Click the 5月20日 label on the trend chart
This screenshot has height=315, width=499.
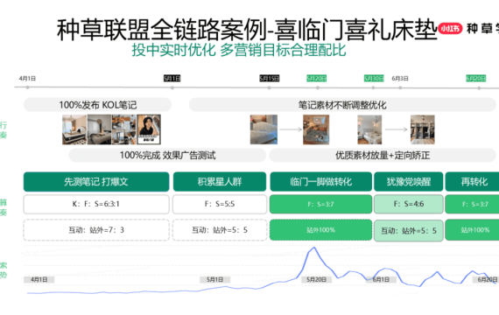click(316, 279)
